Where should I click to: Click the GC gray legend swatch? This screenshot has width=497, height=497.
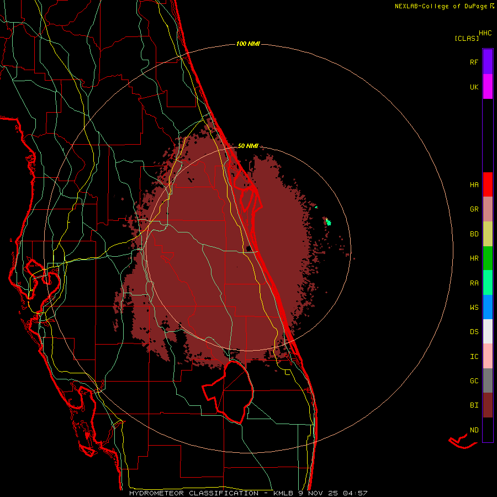pyautogui.click(x=488, y=380)
